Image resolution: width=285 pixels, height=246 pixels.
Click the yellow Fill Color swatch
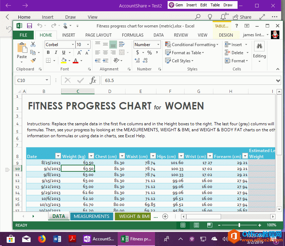(64, 61)
